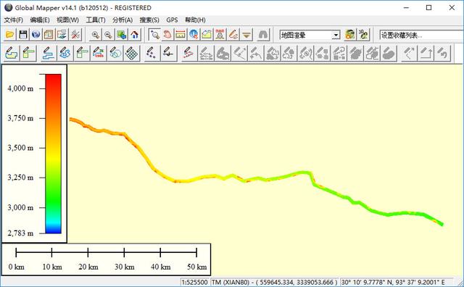Create new line feature tool
Screen dimensions: 464x287
(49, 53)
